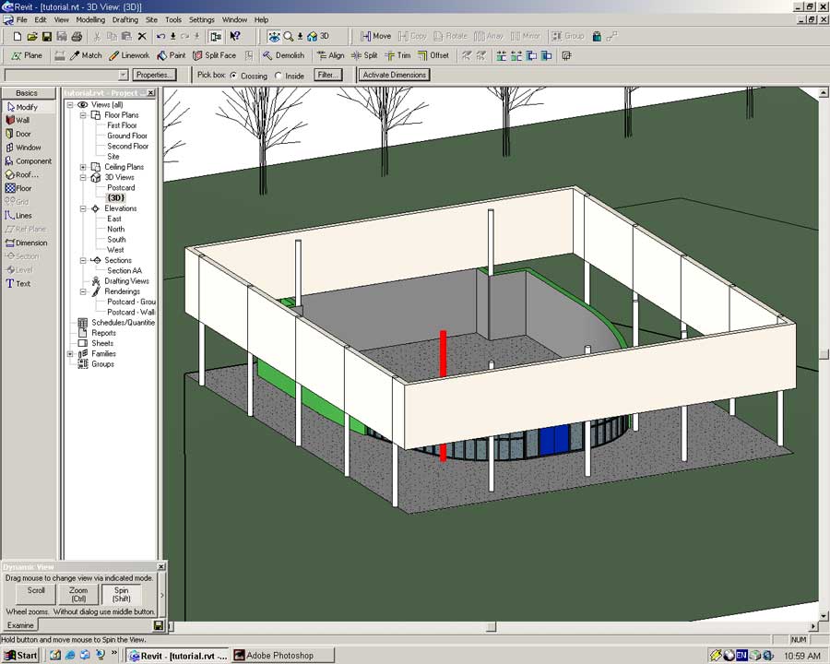Image resolution: width=830 pixels, height=664 pixels.
Task: Expand the Families branch
Action: click(x=70, y=354)
